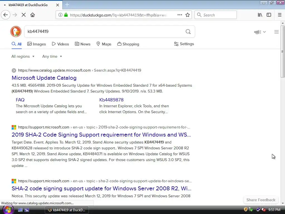The width and height of the screenshot is (285, 214).
Task: Click the green padlock security icon
Action: (x=66, y=15)
